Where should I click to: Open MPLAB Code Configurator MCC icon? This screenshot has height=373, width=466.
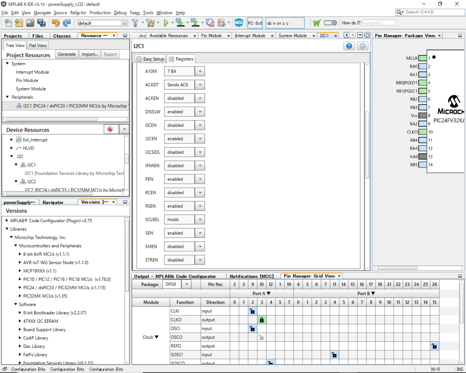(238, 23)
